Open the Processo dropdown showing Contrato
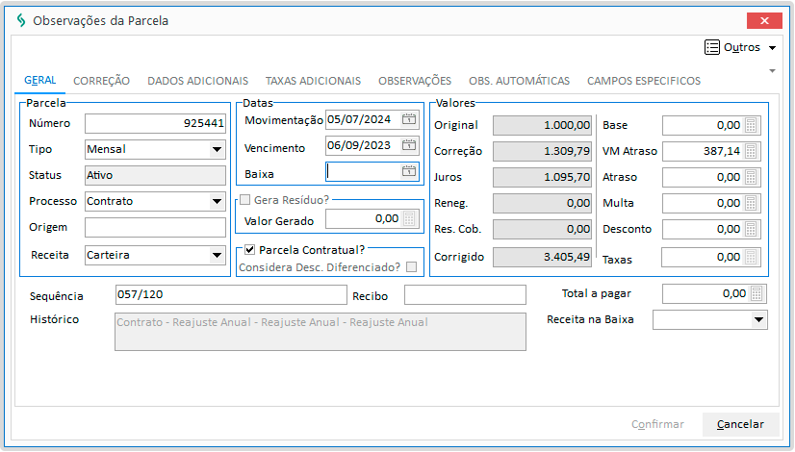795x452 pixels. tap(217, 201)
